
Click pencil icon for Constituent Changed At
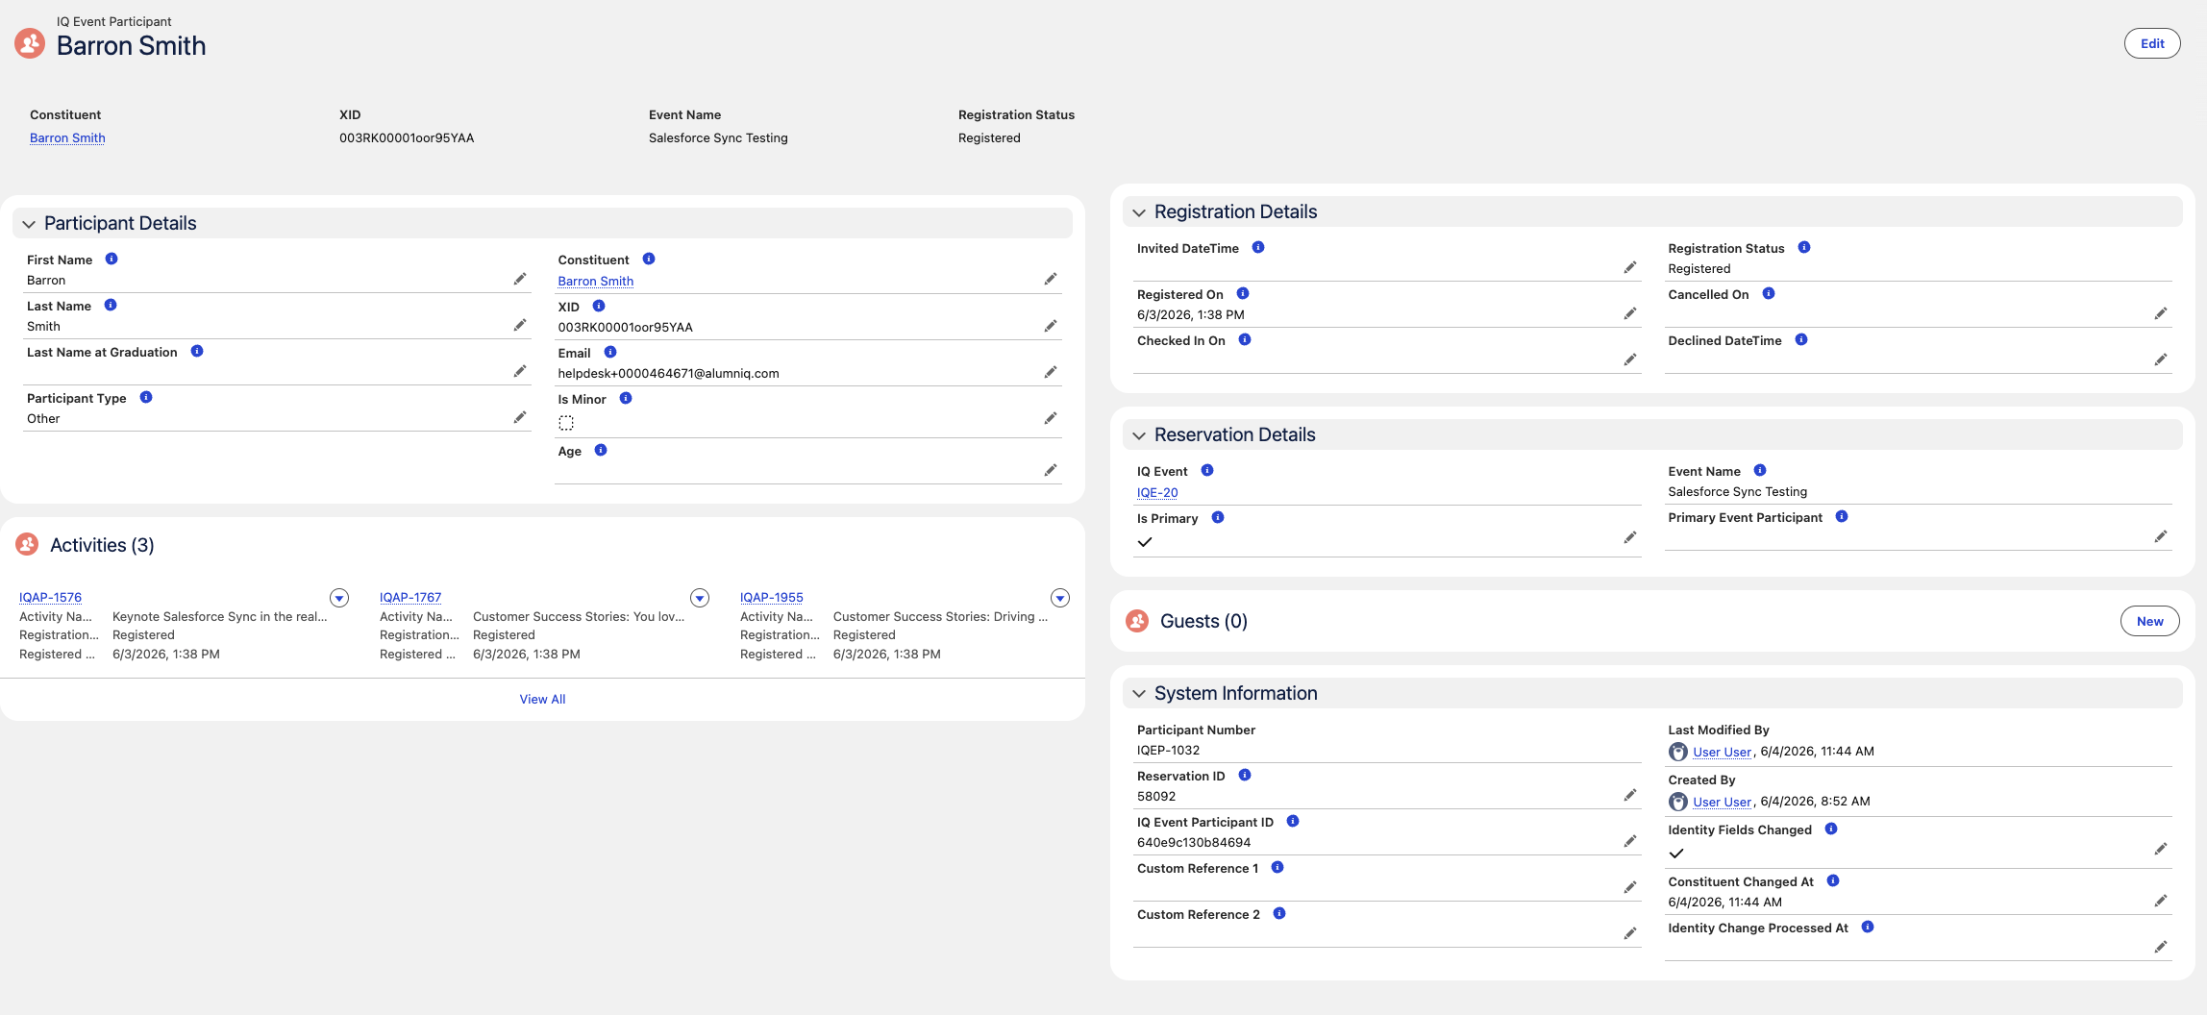(2161, 901)
